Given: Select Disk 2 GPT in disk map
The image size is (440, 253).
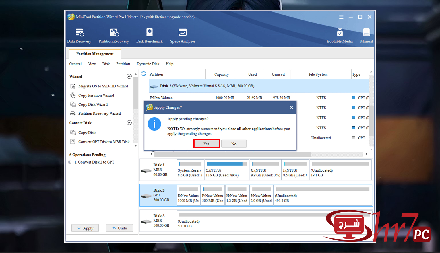Looking at the screenshot, I should coord(158,195).
